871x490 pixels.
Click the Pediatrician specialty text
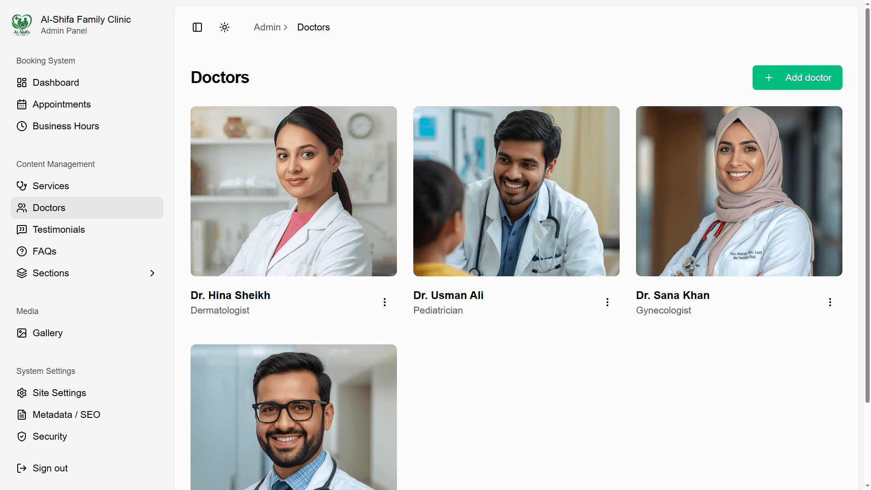(x=438, y=310)
